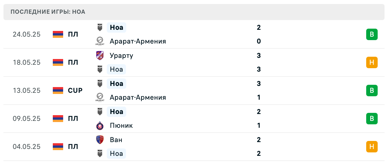Viewport: 388px width, 165px height.
Task: Click the Арарат-Армения logo in the top match
Action: (x=100, y=41)
